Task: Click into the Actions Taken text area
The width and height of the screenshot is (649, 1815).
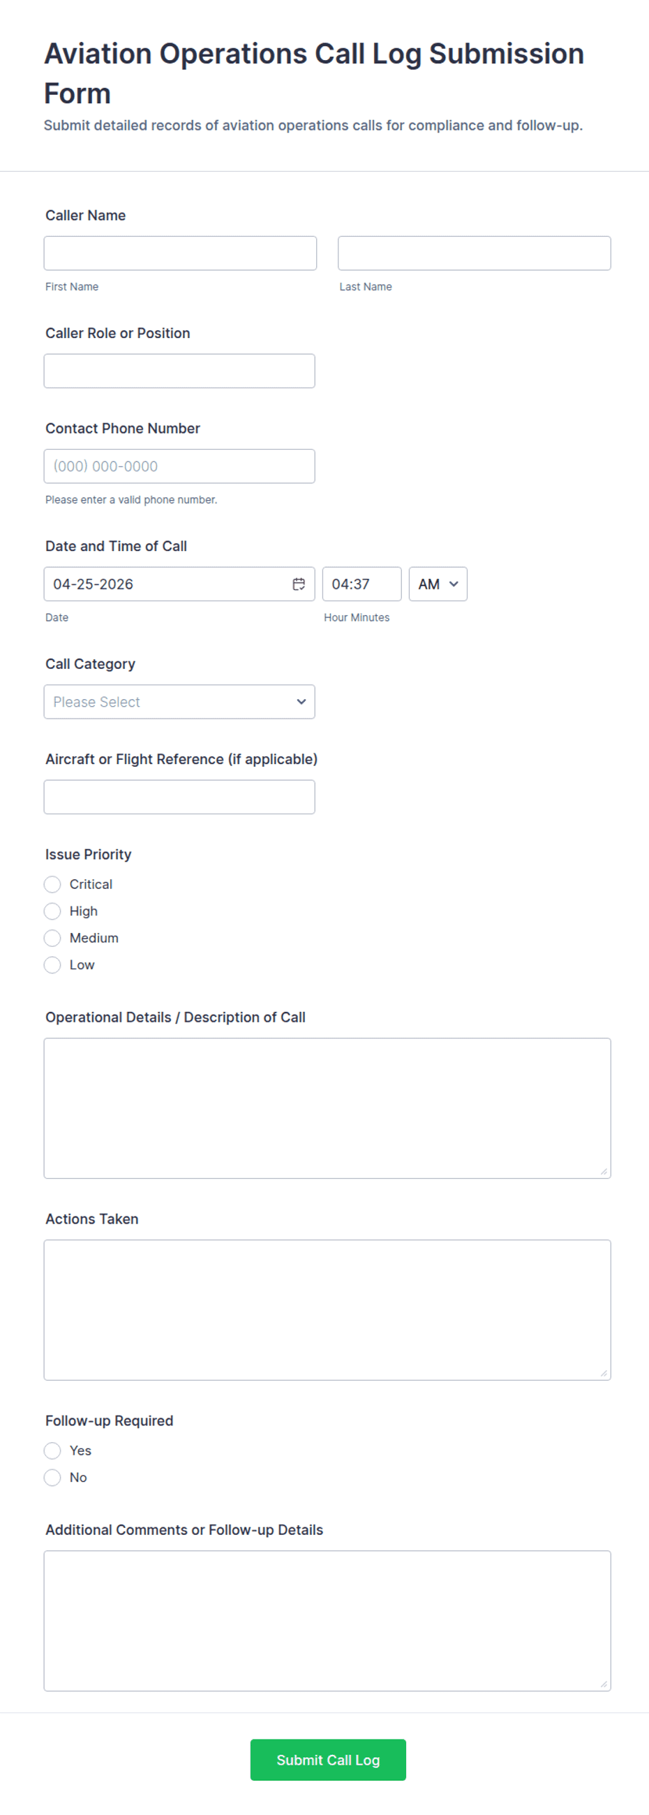Action: click(x=327, y=1309)
